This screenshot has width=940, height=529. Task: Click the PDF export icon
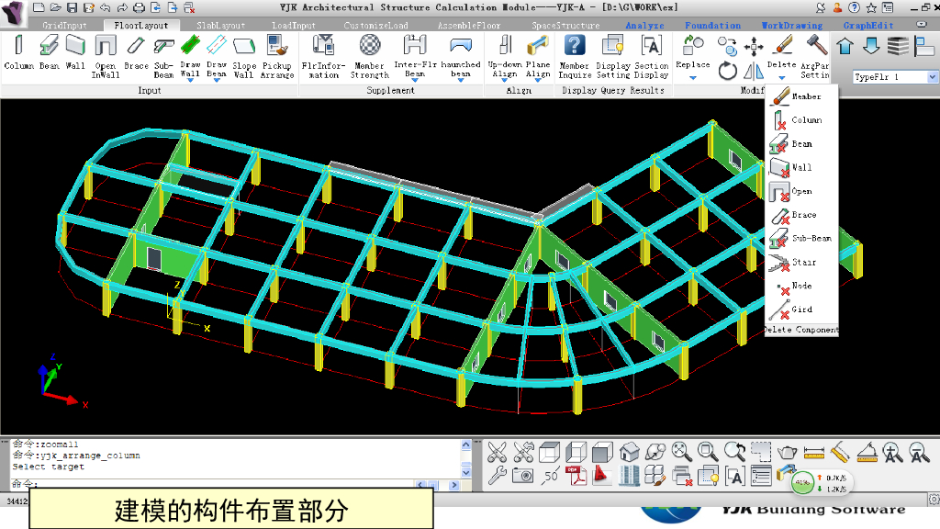pos(576,475)
